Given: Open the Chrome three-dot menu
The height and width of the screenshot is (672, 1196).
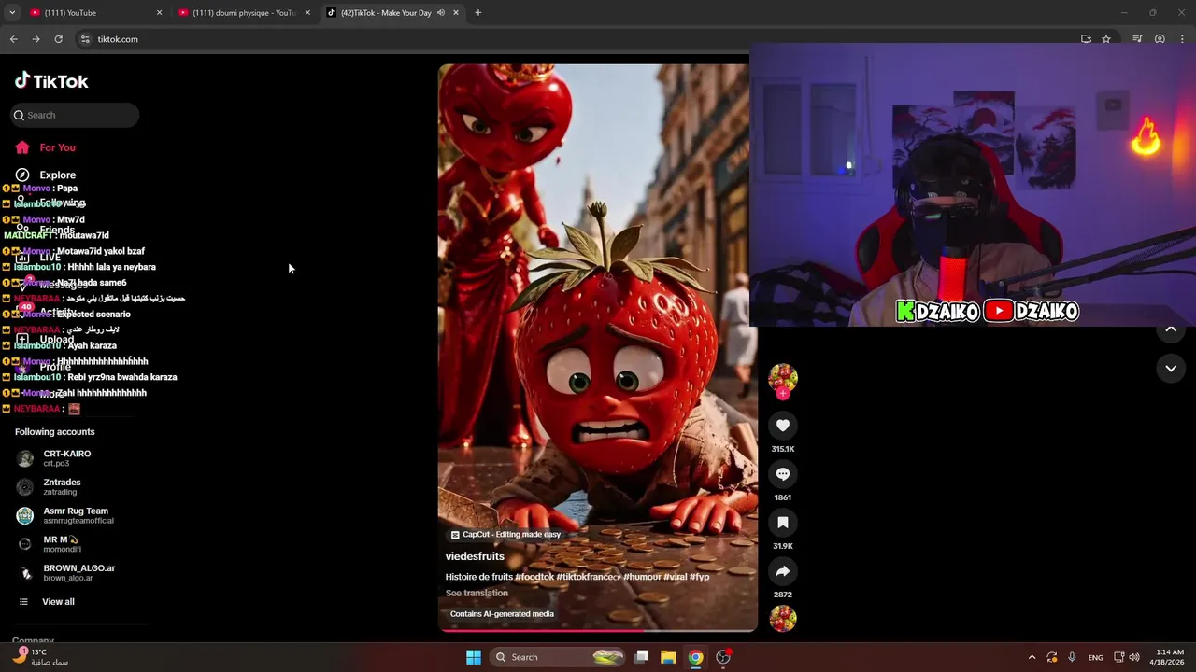Looking at the screenshot, I should [1183, 39].
